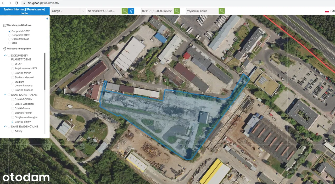Viewport: 335px width, 184px height.
Task: Click the parcel number search magnifier button
Action: coord(125,11)
